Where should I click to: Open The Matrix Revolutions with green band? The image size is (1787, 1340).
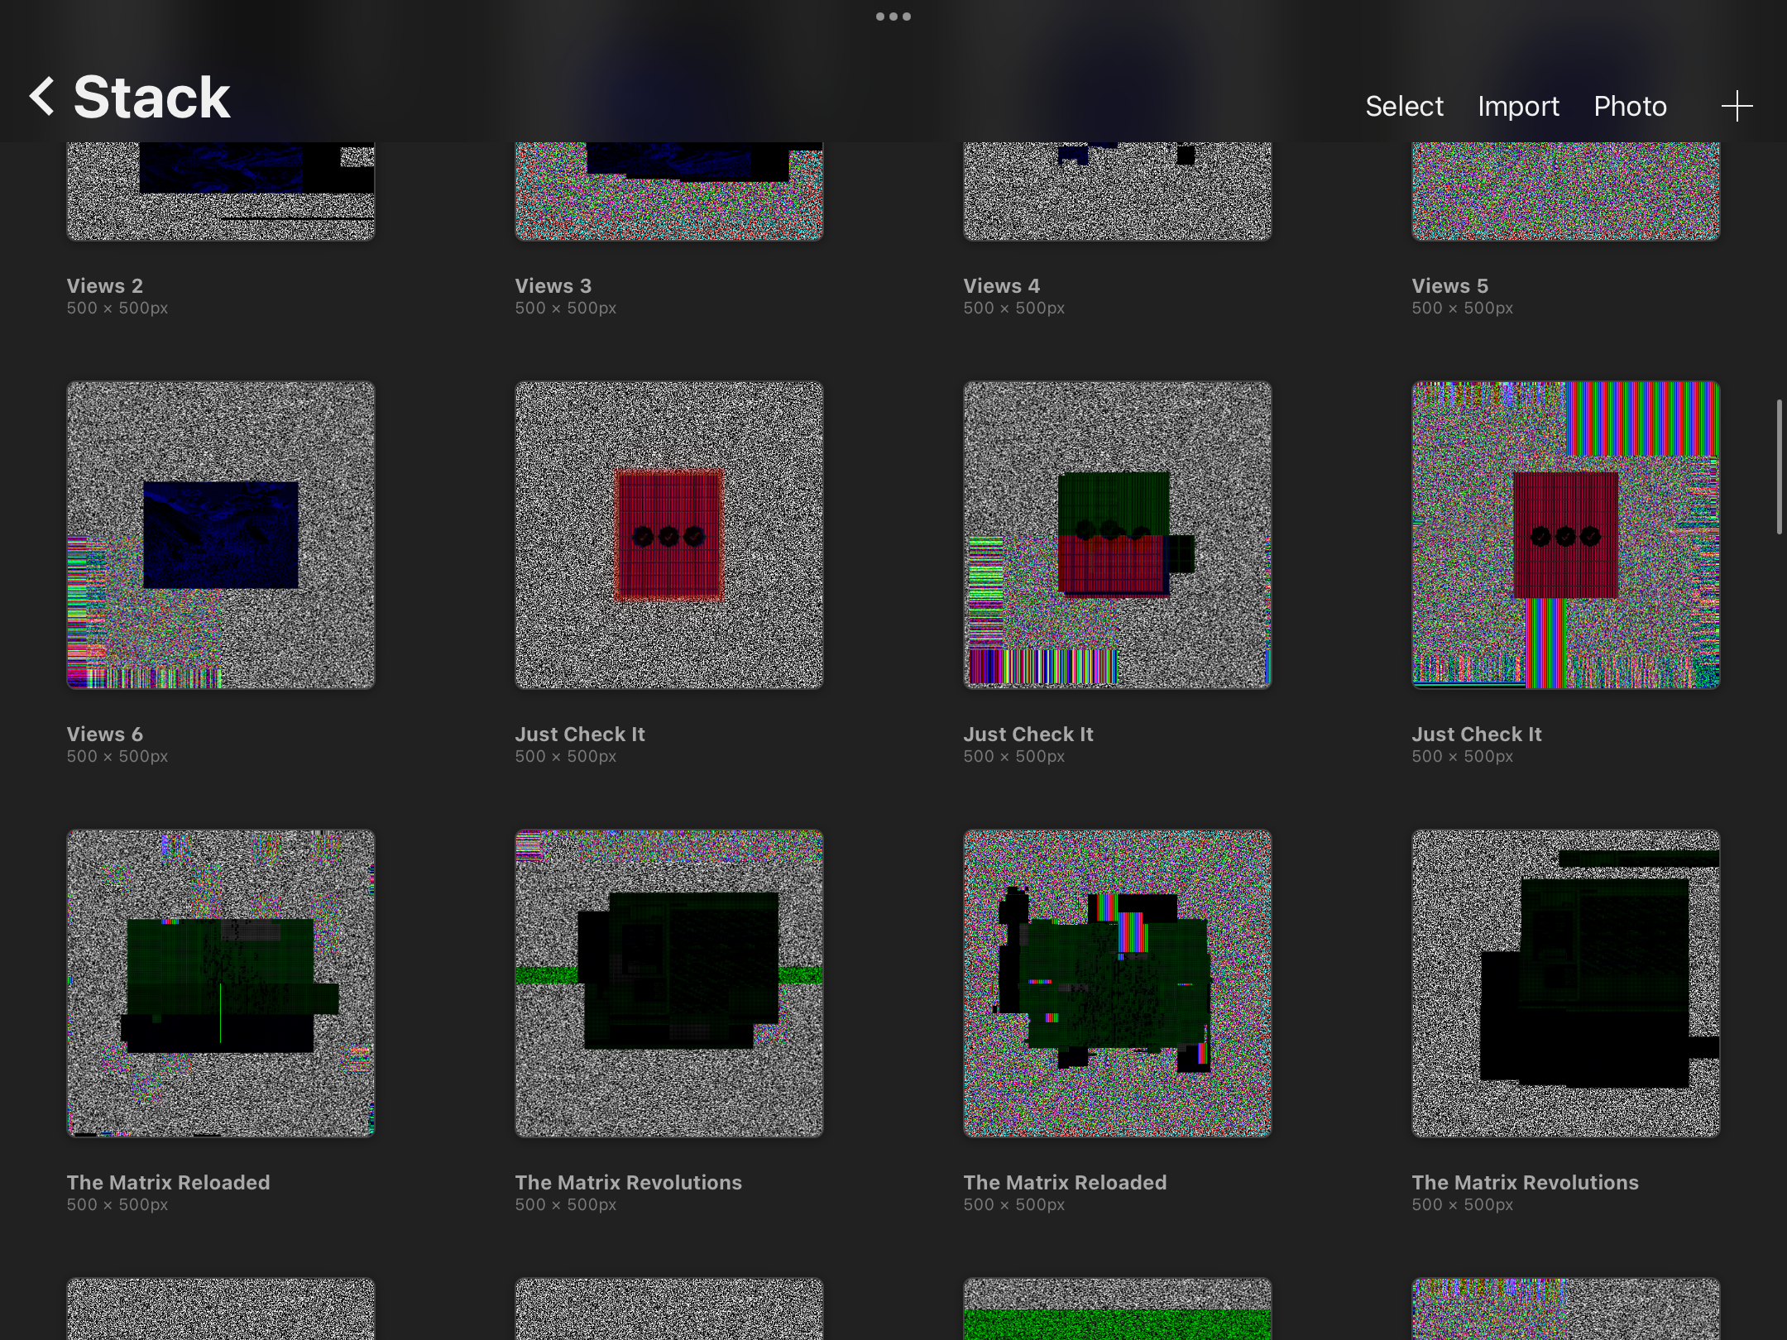(x=669, y=983)
